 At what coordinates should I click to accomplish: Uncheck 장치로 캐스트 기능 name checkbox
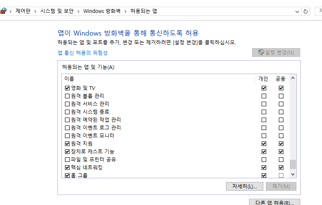pos(67,152)
